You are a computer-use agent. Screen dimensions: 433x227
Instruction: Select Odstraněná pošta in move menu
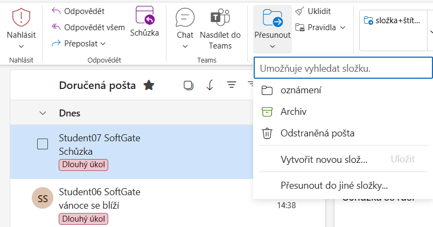coord(317,133)
